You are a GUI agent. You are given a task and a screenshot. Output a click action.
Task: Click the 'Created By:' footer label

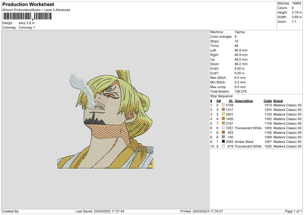11,211
